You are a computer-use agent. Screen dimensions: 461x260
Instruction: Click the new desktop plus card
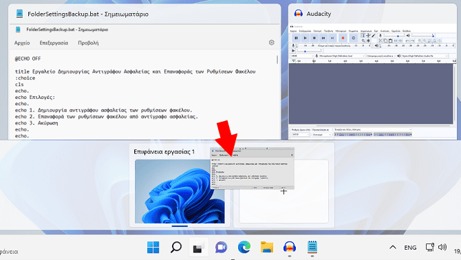coord(283,191)
